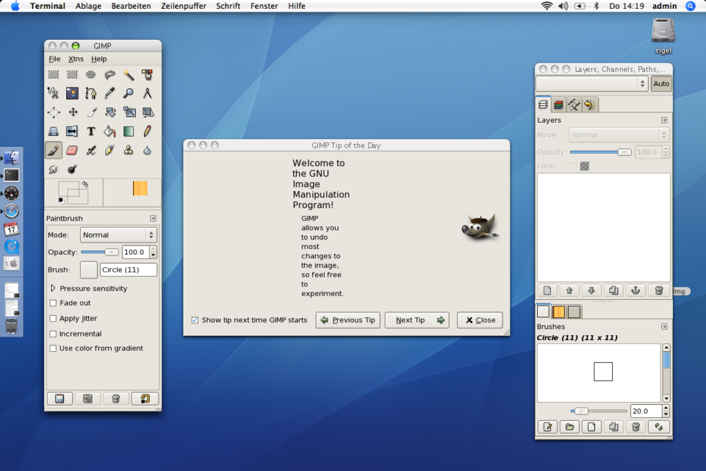Select the Clone stamp tool
Screen dimensions: 706x471
click(x=128, y=150)
